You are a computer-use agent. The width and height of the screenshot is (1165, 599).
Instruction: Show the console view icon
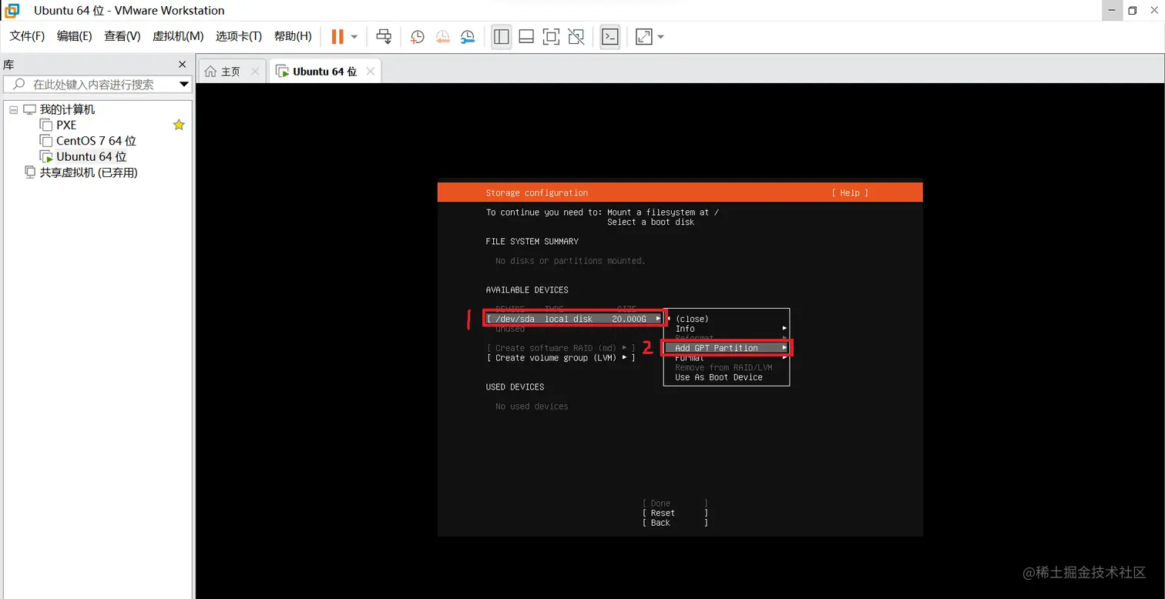(x=610, y=36)
